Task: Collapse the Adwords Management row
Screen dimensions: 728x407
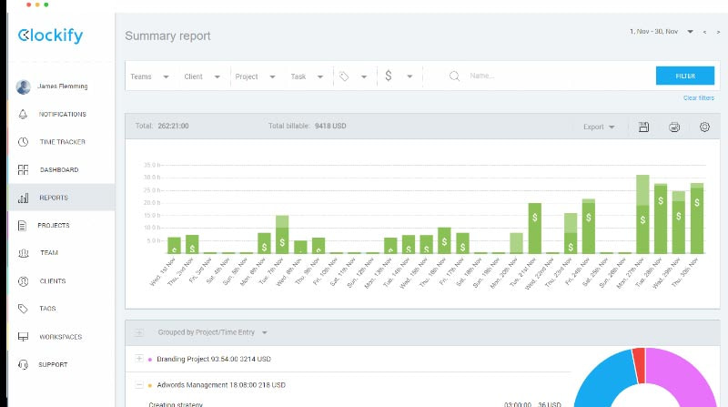Action: (139, 385)
